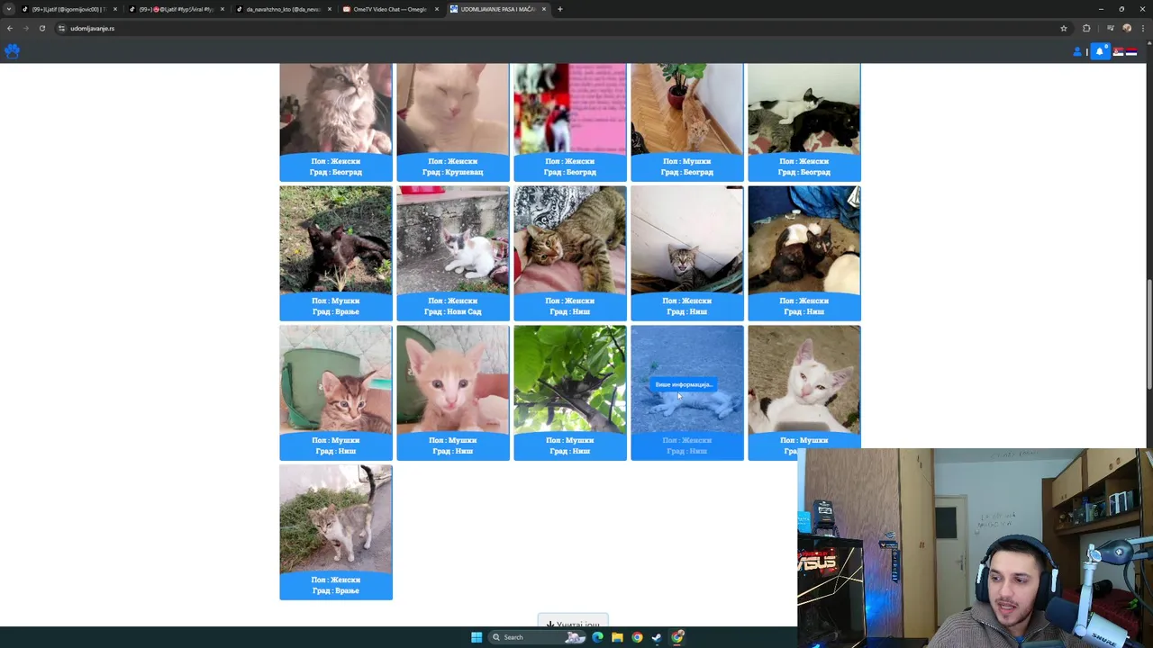The height and width of the screenshot is (648, 1153).
Task: Bookmark this page with the star icon
Action: [1064, 28]
